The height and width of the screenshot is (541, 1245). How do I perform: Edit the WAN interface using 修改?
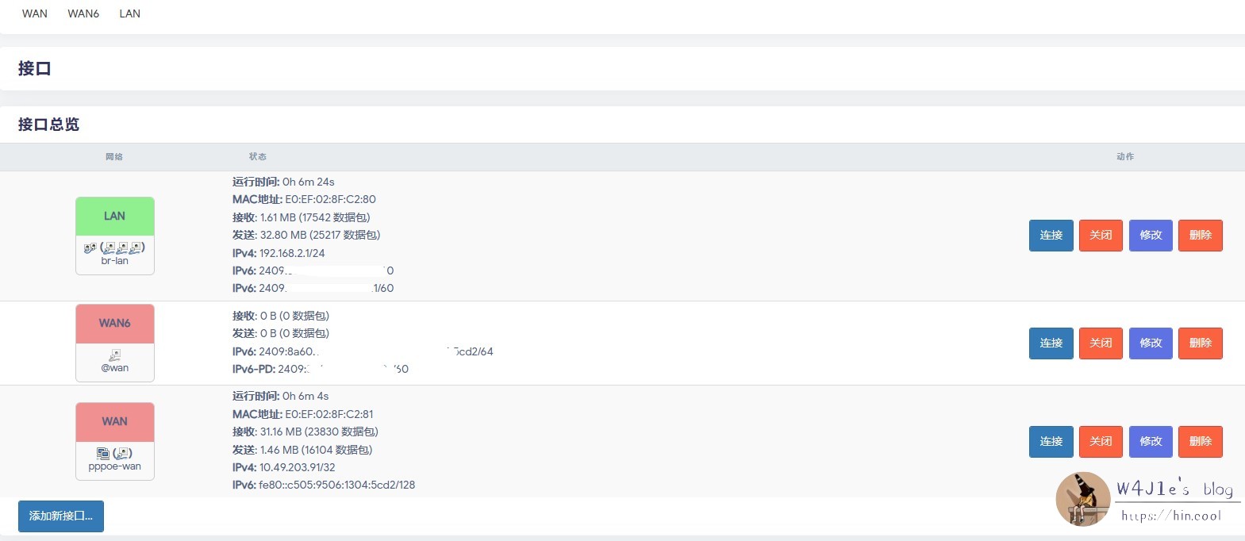pos(1151,442)
